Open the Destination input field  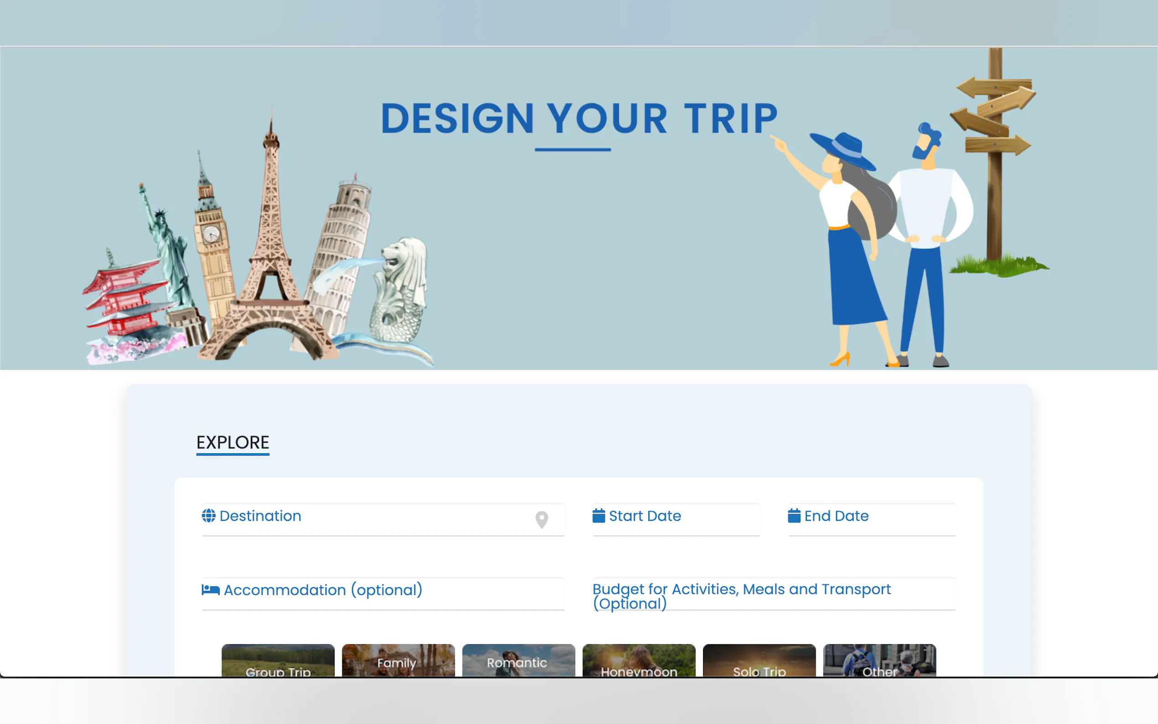(383, 520)
